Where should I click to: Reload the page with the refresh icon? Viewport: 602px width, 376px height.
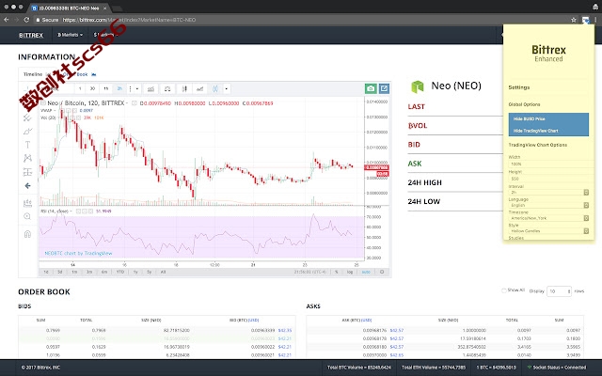(26, 20)
